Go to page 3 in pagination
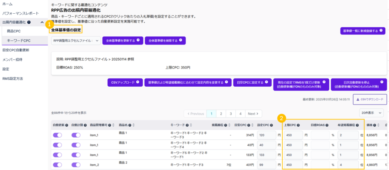This screenshot has height=170, width=389. click(230, 113)
